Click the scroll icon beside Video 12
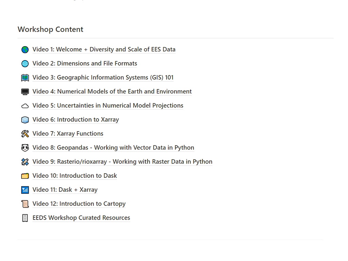 point(25,204)
